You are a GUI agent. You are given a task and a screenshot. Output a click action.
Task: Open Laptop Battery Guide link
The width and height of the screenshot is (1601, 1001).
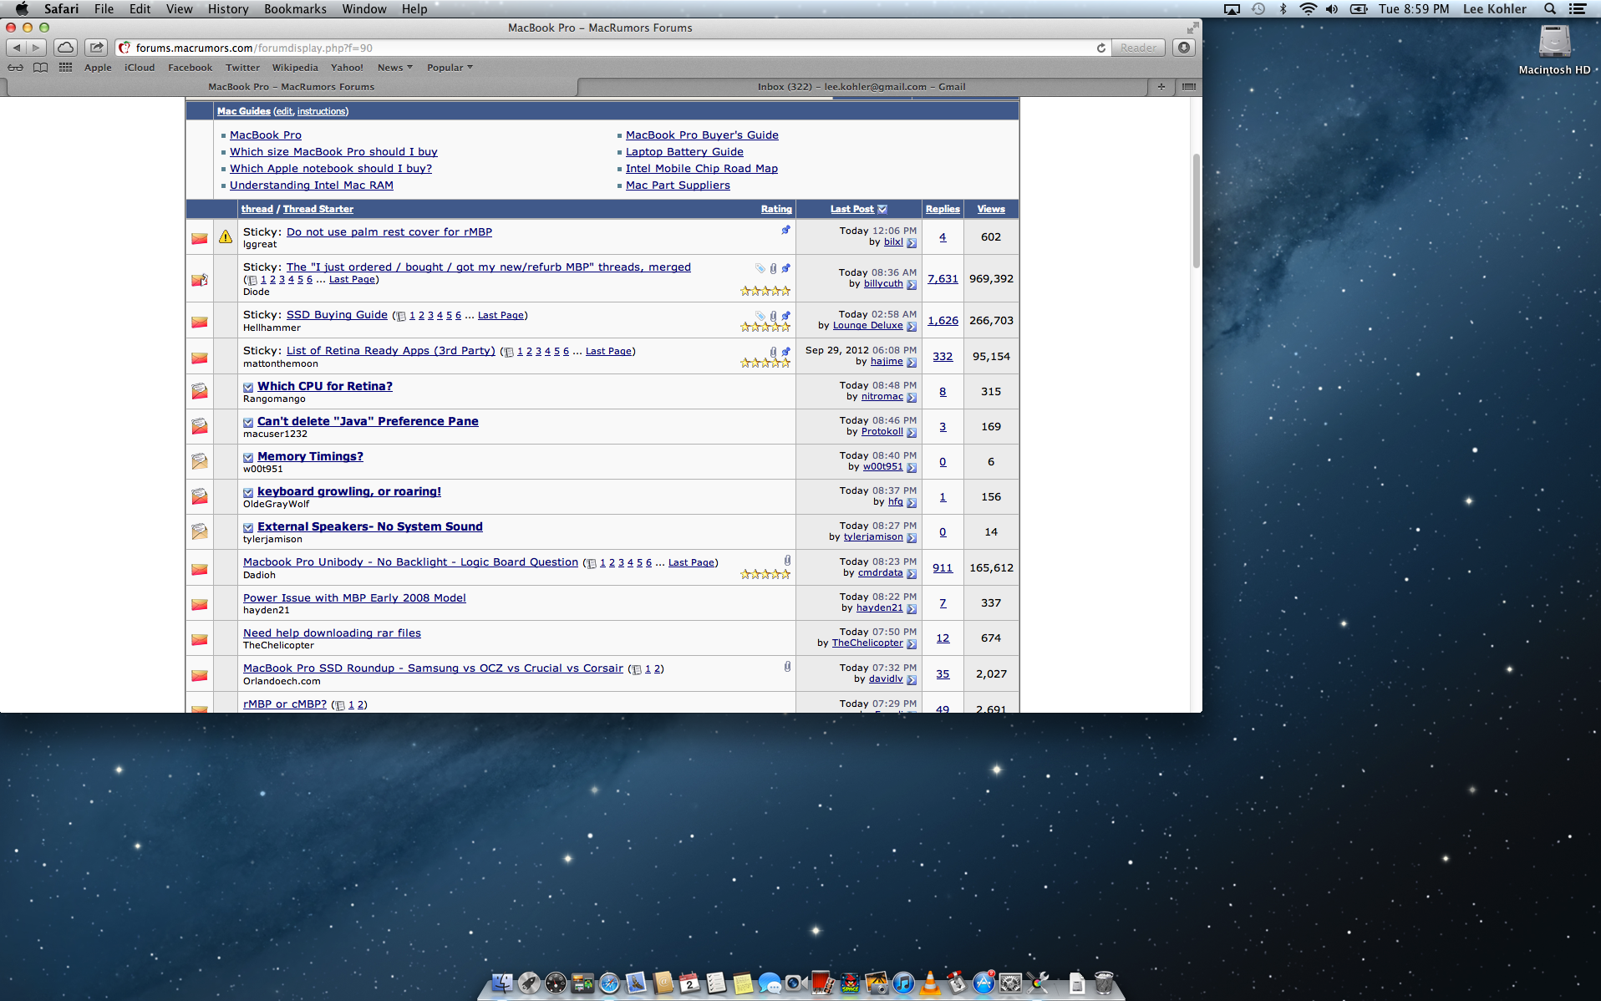pos(684,152)
